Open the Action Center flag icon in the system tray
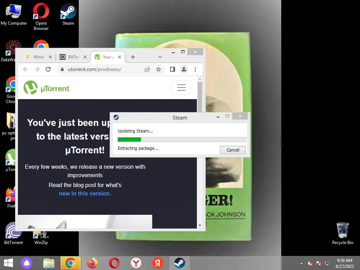 click(319, 263)
